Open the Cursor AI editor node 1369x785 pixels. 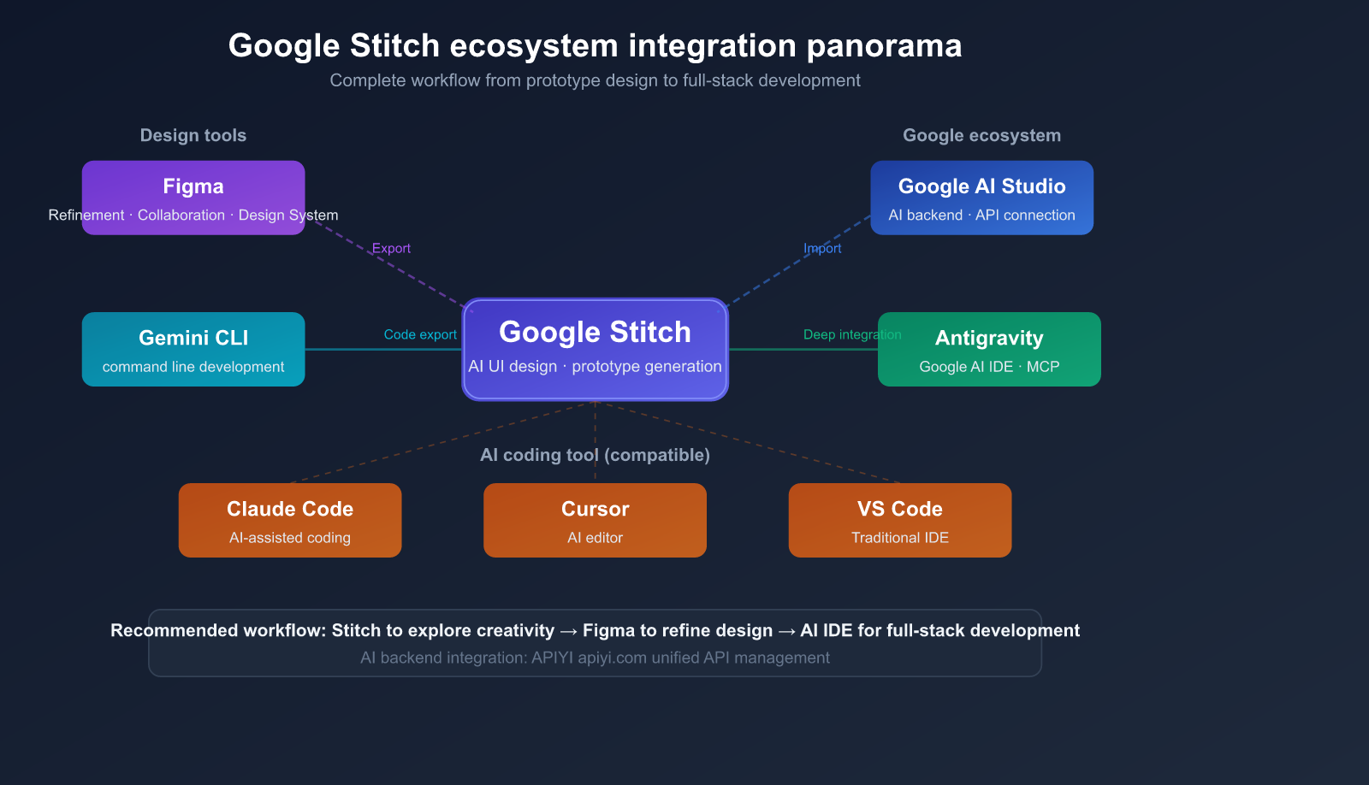coord(595,520)
